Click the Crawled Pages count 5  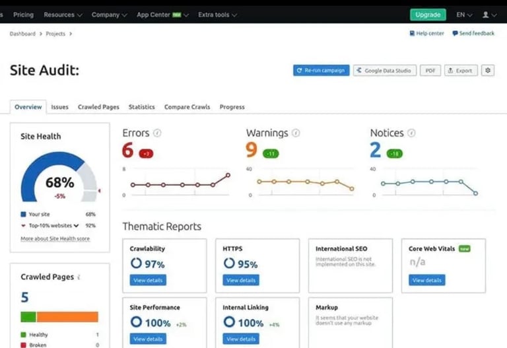[25, 297]
